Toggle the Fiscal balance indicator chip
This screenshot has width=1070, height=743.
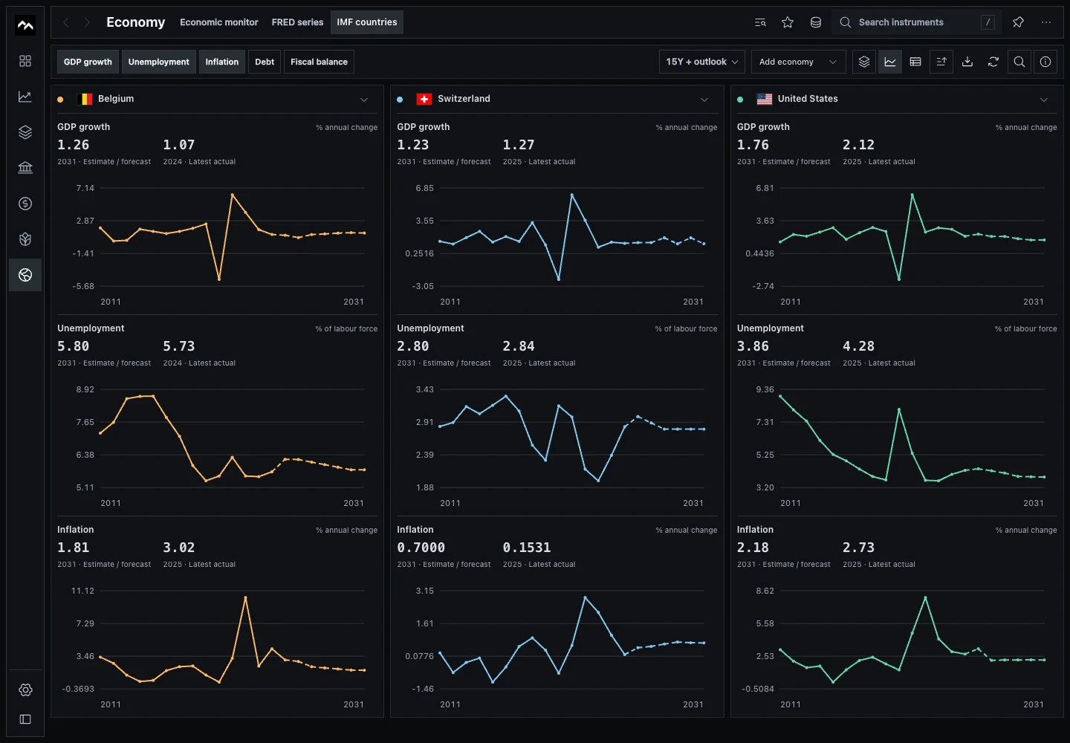[x=319, y=62]
